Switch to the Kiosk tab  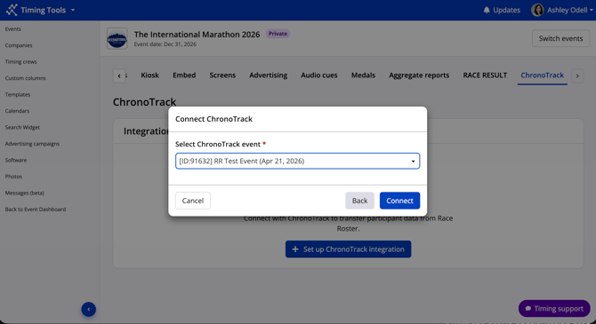point(149,75)
